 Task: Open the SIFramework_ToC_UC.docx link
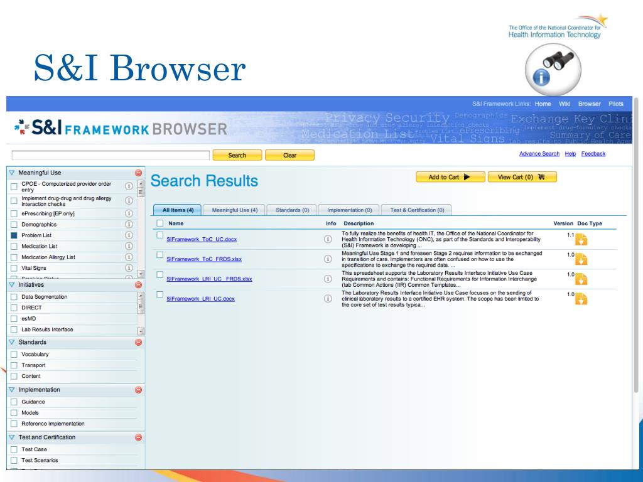(x=202, y=239)
